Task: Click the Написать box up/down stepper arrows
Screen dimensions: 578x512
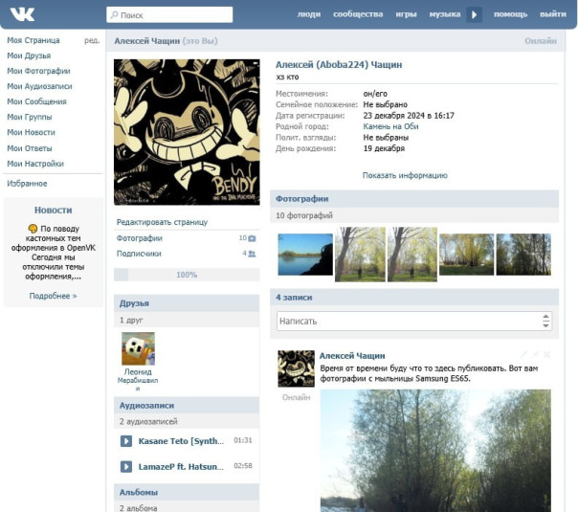Action: (545, 321)
